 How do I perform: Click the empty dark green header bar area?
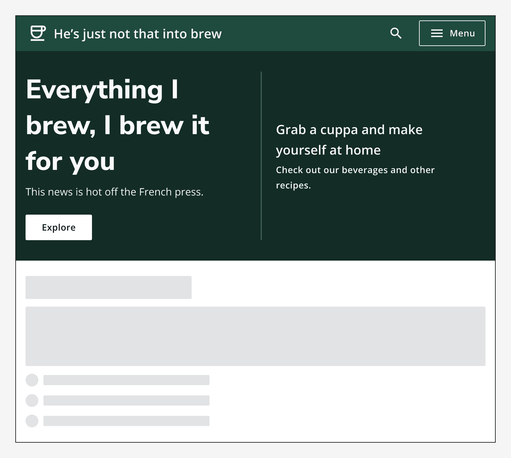click(x=303, y=33)
